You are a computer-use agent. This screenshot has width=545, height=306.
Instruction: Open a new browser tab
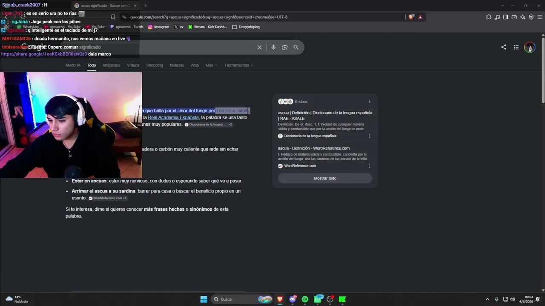pos(146,6)
